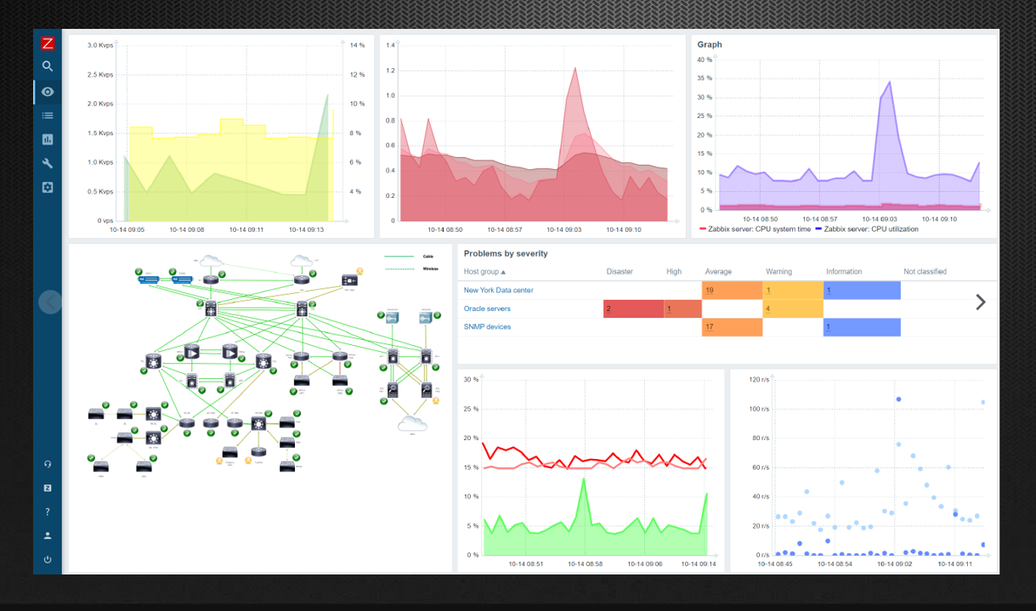This screenshot has width=1036, height=611.
Task: Open the Inventory list icon
Action: (x=48, y=116)
